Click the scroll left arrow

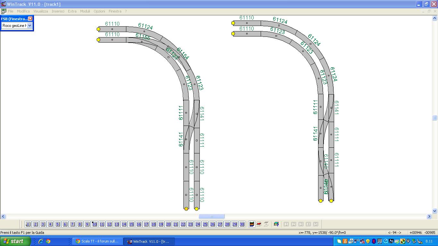point(3,217)
